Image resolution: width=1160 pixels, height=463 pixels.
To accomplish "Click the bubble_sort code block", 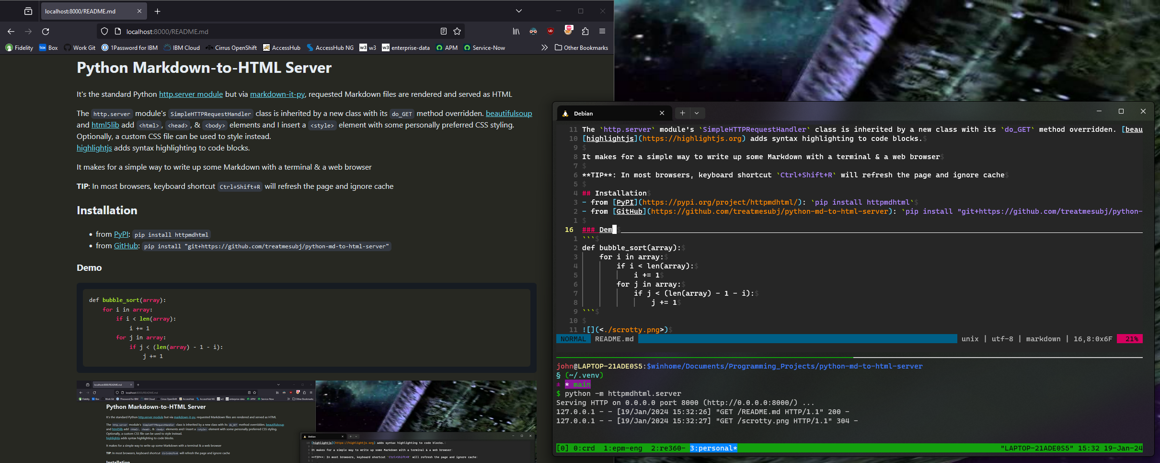I will tap(307, 328).
